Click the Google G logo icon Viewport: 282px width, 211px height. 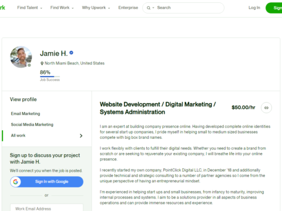point(15,182)
